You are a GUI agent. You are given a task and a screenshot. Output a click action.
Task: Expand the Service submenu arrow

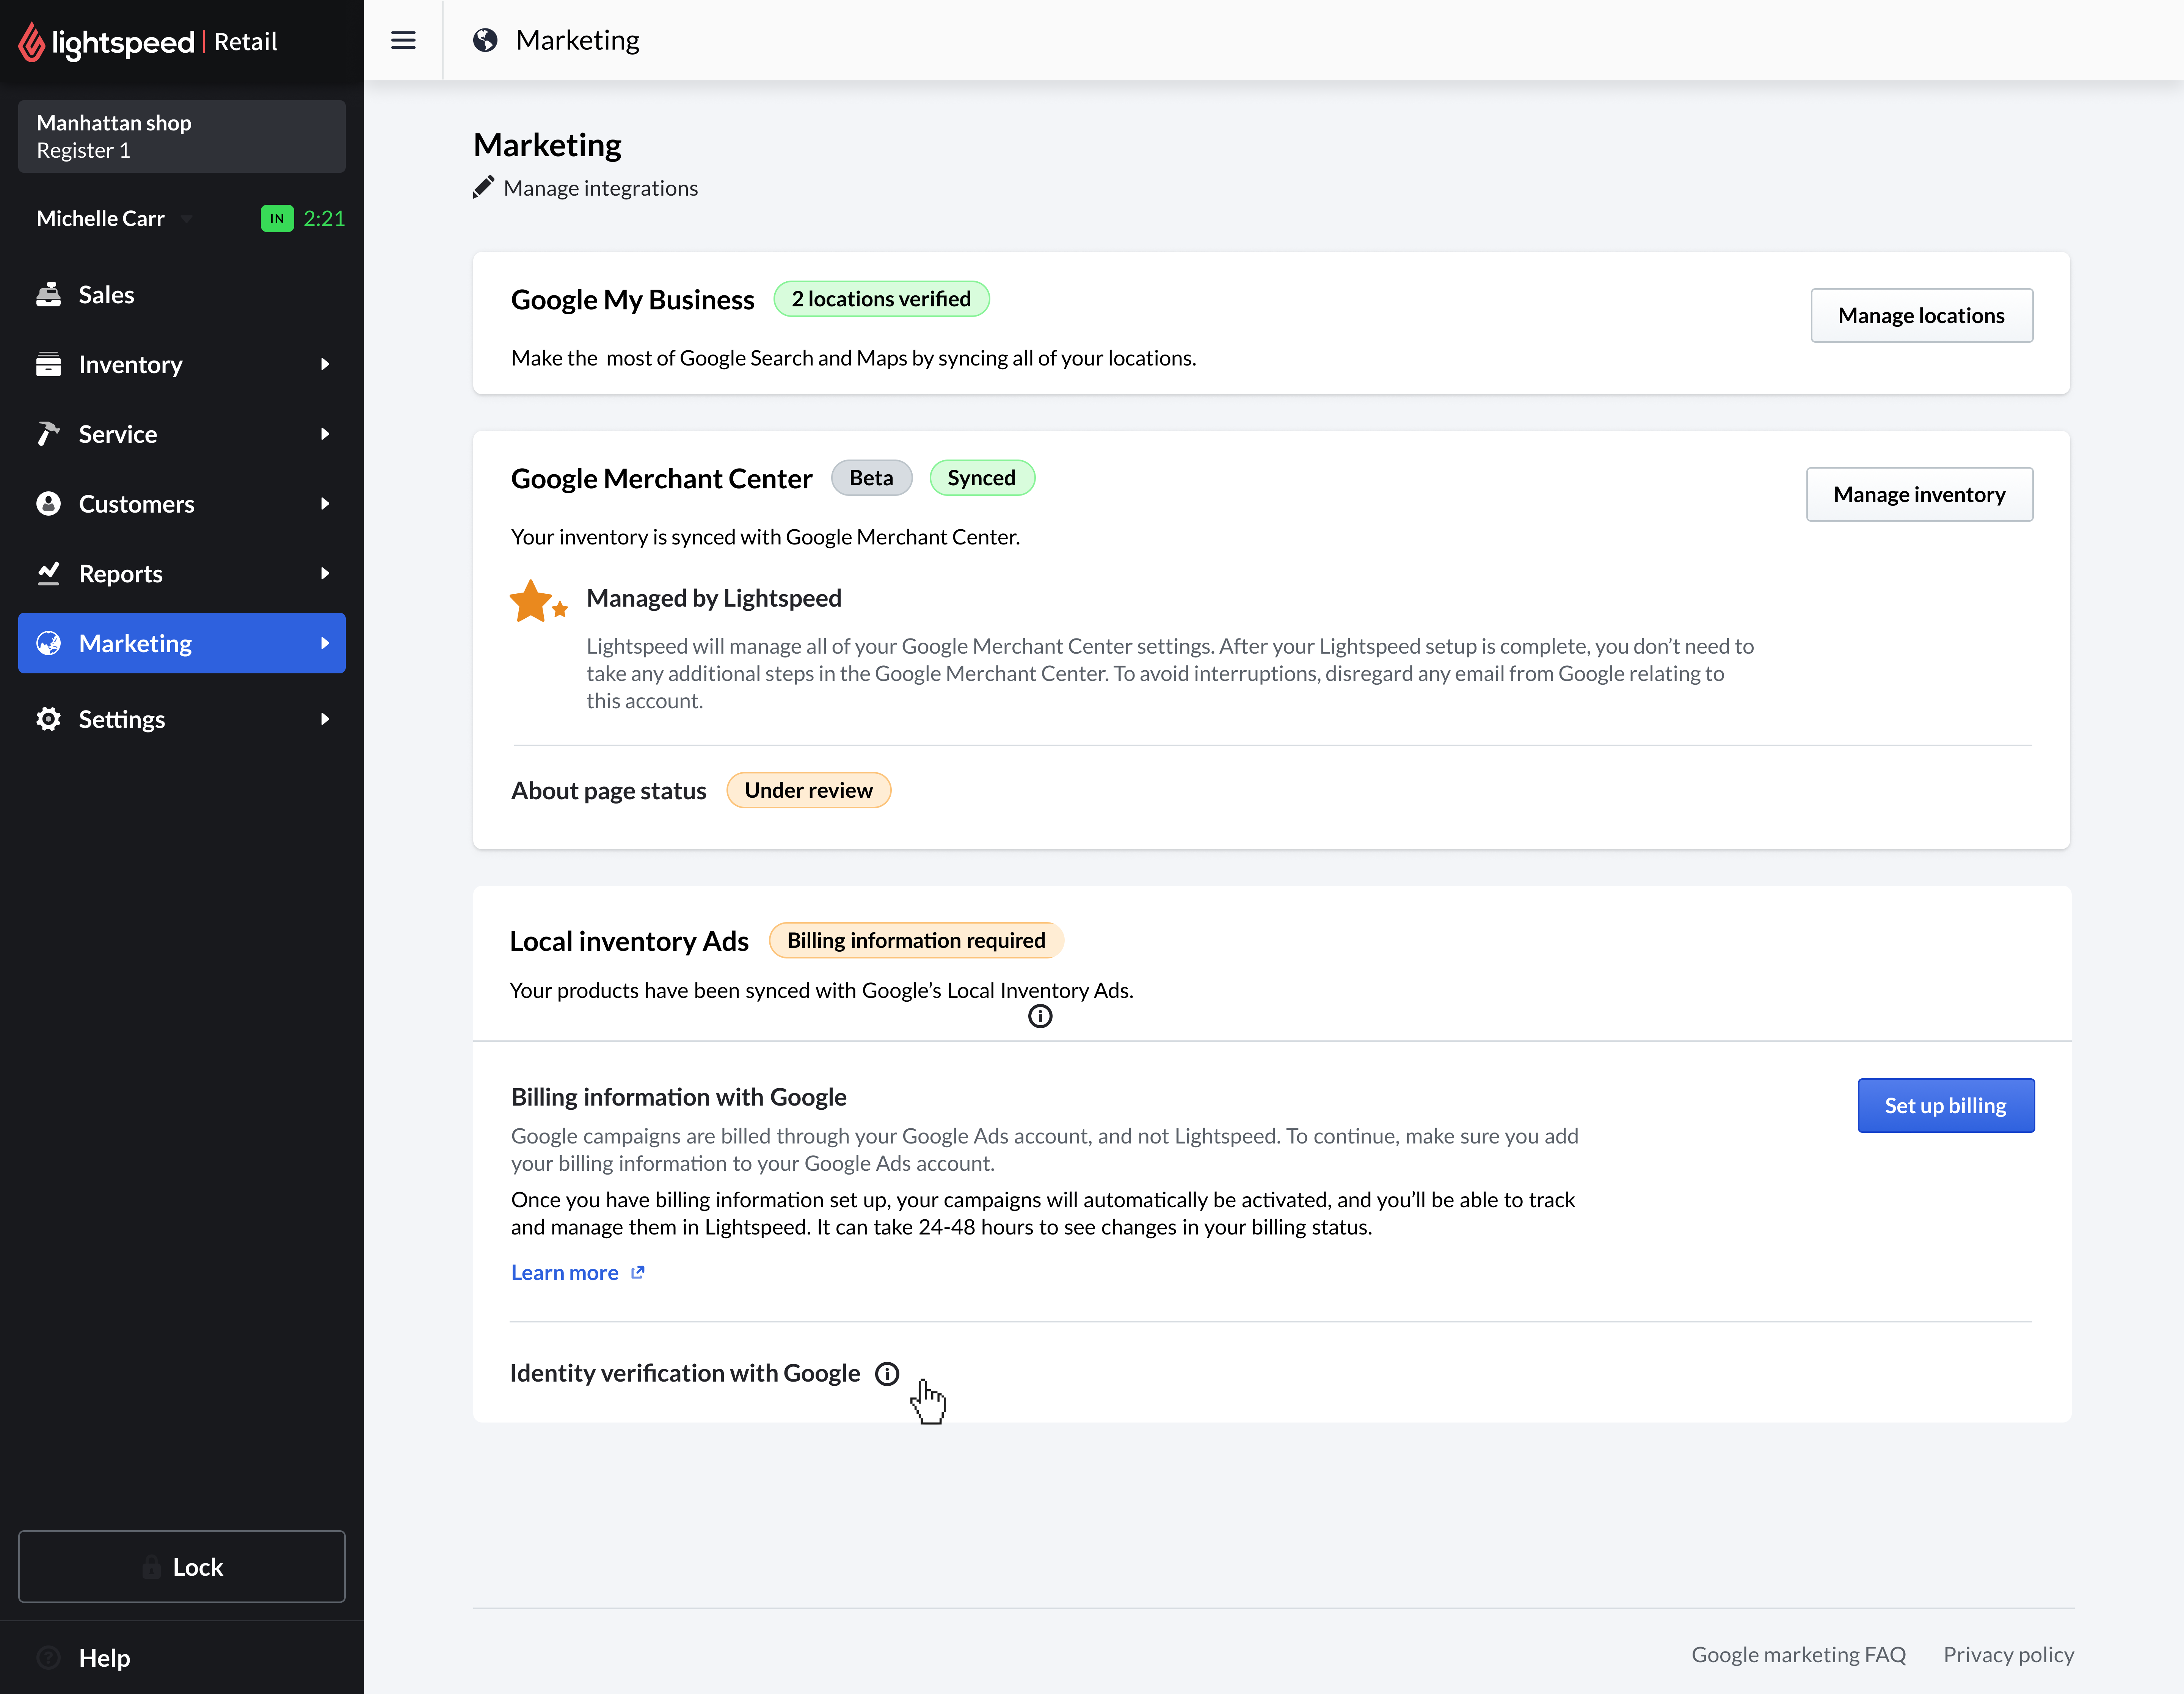[325, 434]
